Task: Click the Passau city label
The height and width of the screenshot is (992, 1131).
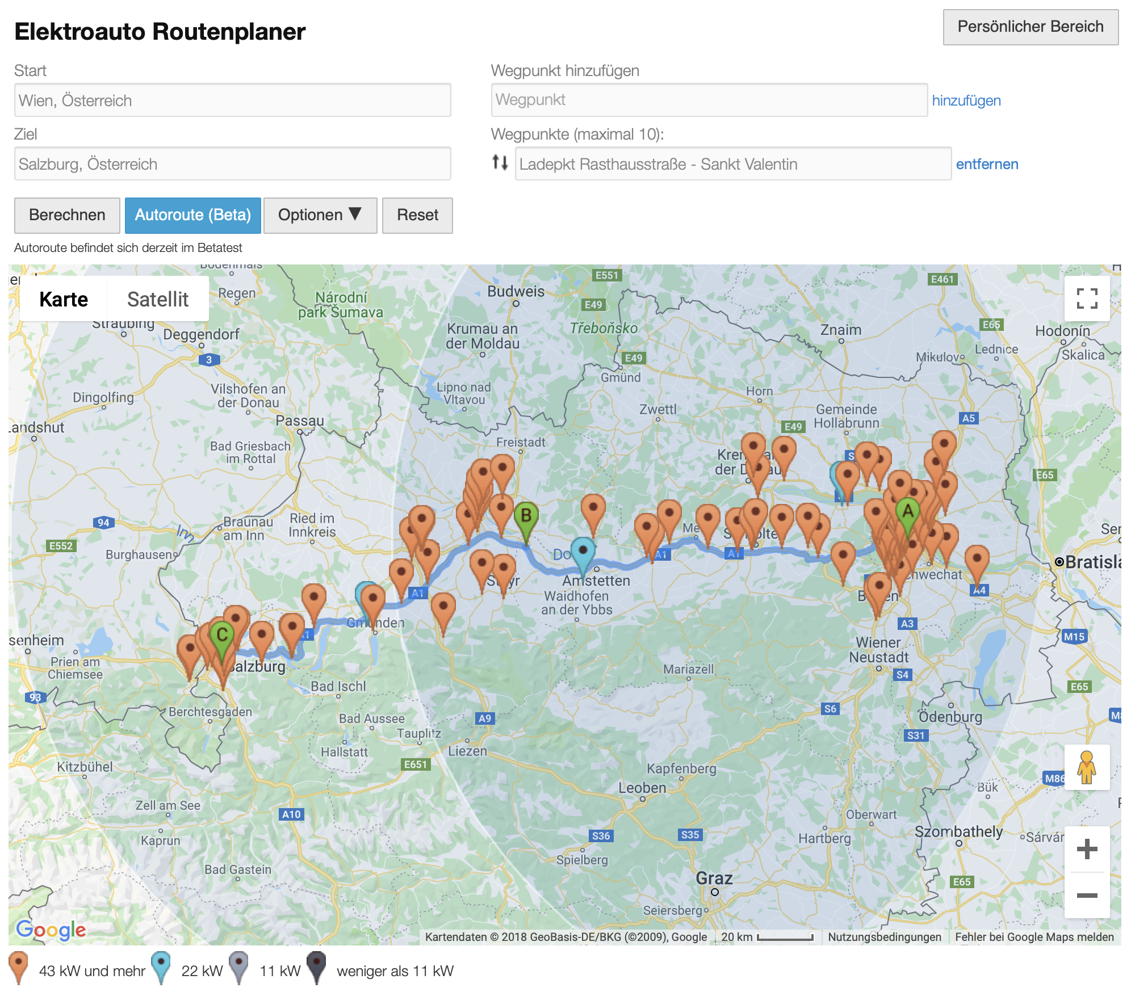Action: 300,421
